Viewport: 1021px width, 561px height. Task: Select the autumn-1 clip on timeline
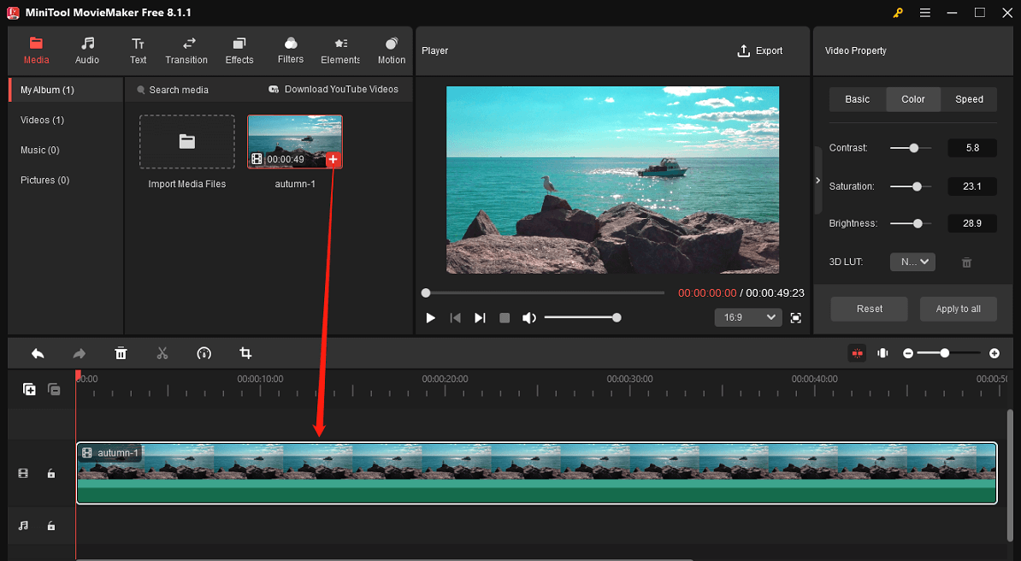point(536,473)
